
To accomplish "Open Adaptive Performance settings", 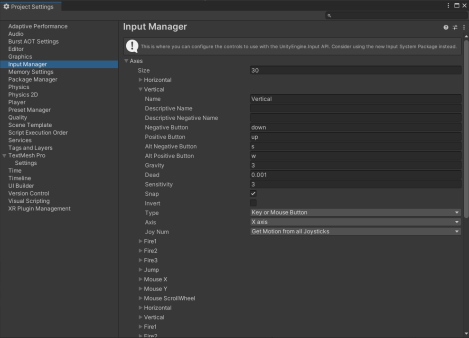I will [x=38, y=26].
